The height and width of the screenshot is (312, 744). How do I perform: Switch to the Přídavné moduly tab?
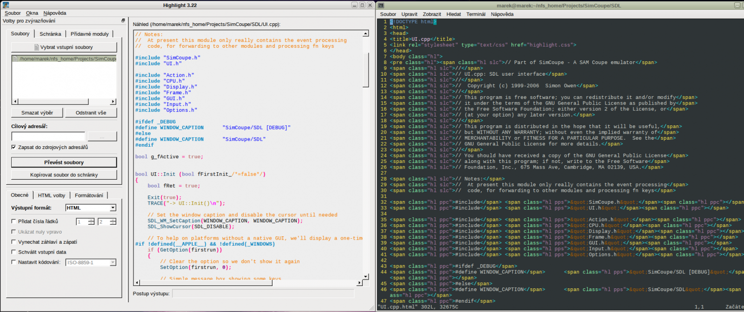coord(89,34)
